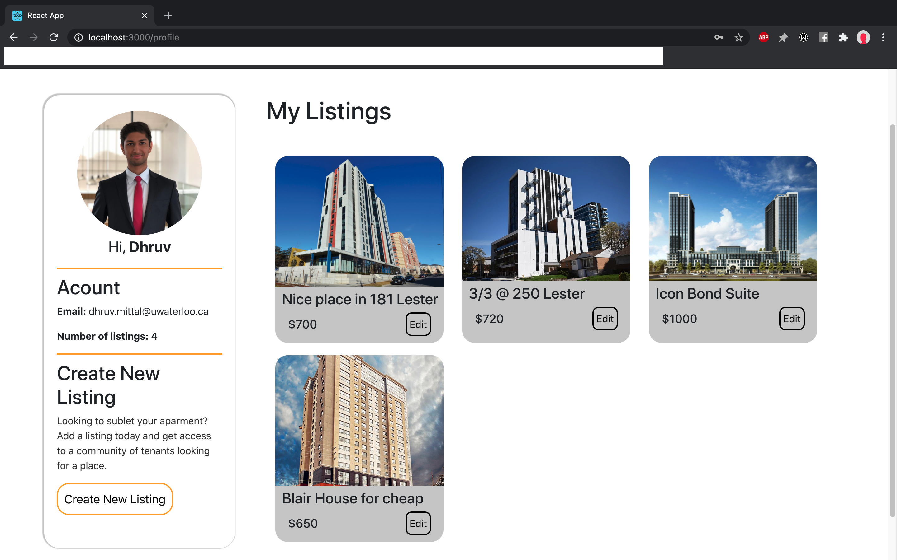
Task: Open the Chrome profile avatar
Action: [863, 37]
